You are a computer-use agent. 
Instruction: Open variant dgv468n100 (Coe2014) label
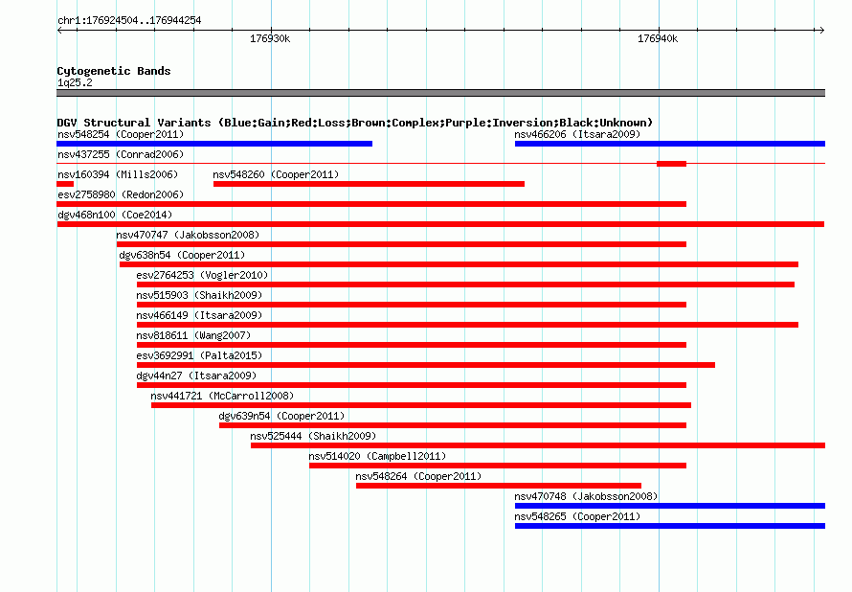[x=115, y=215]
